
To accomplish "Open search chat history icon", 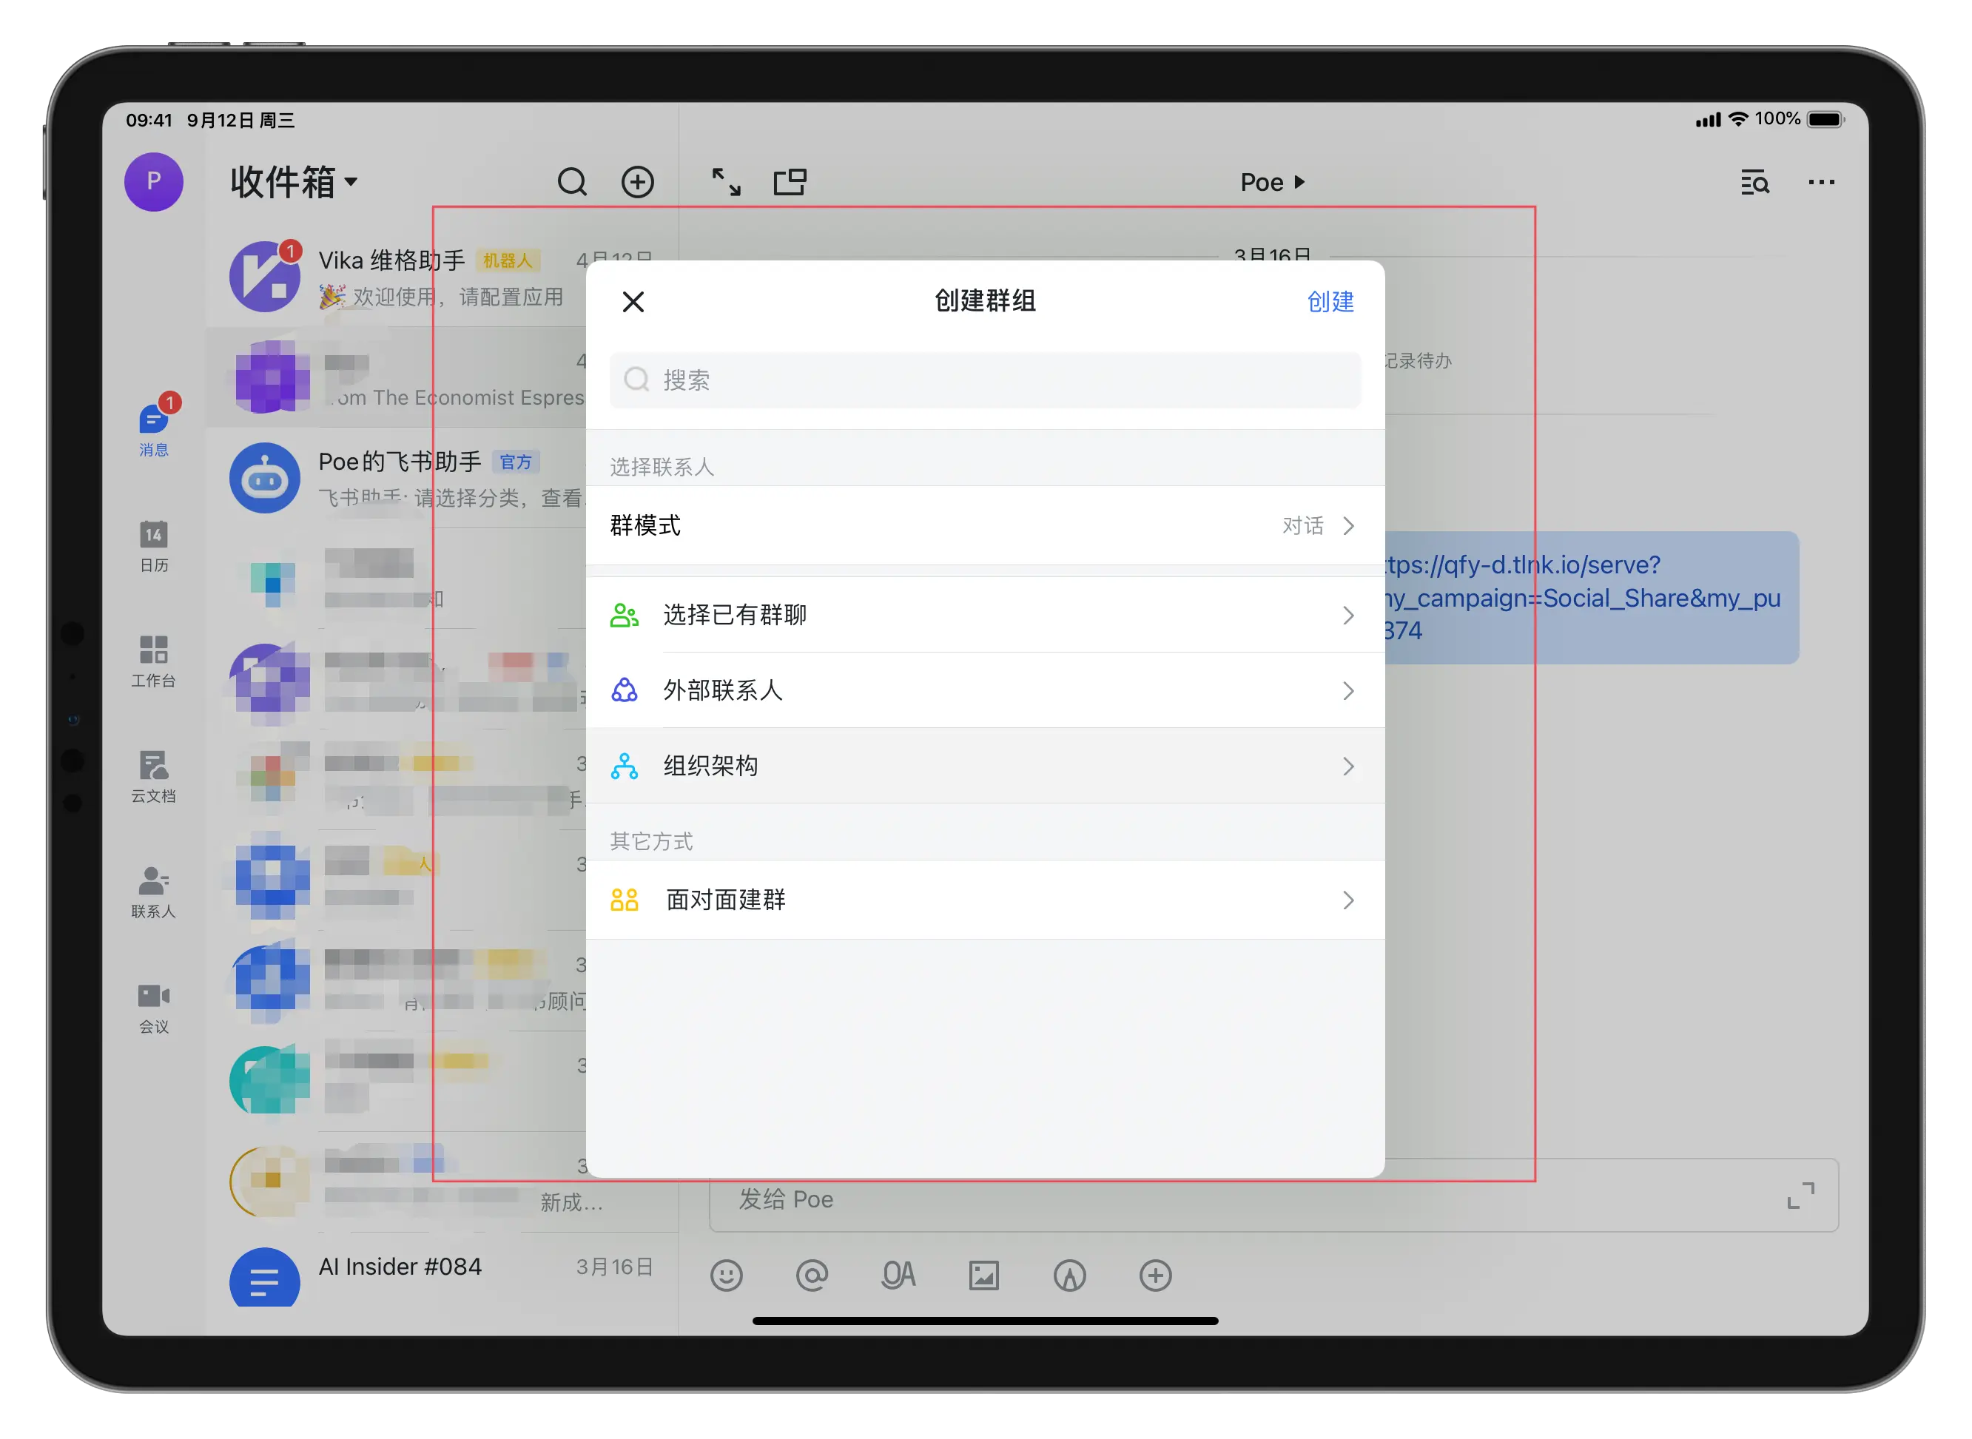I will tap(1754, 182).
